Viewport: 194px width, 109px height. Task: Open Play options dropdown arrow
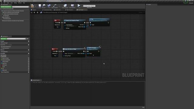coord(82,6)
